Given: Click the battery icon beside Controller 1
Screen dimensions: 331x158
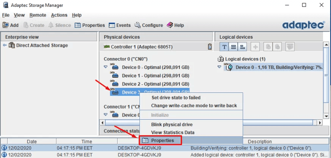Looking at the screenshot, I should tap(210, 47).
